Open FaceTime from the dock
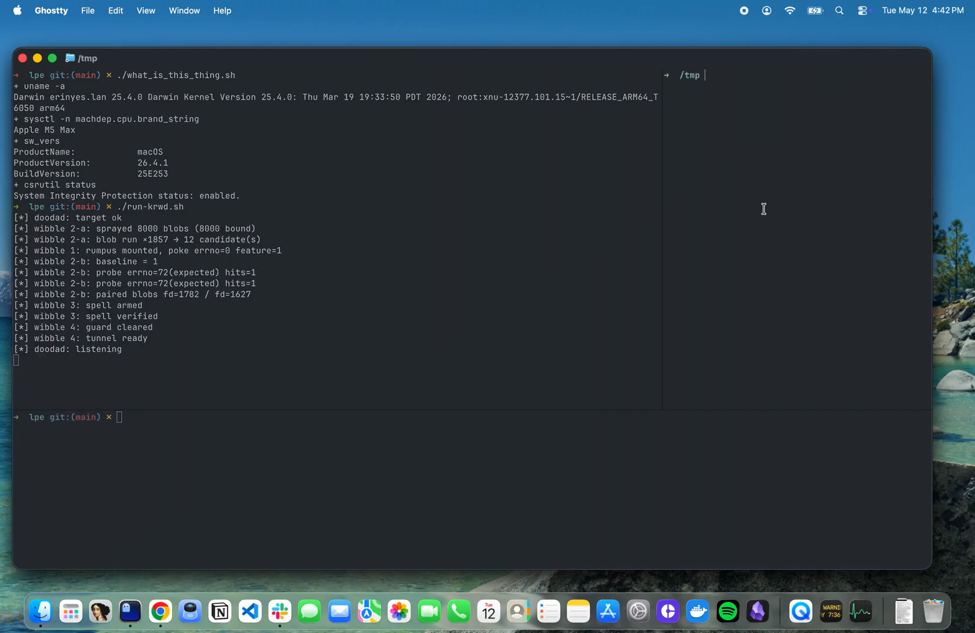 tap(429, 611)
